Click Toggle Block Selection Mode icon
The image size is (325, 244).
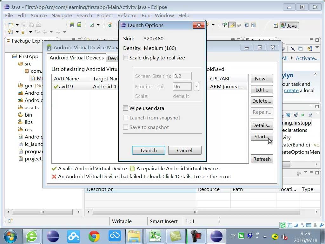click(246, 25)
